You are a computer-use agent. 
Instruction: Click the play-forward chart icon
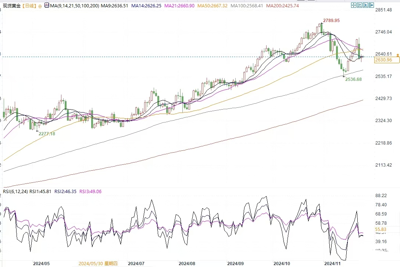[365, 5]
